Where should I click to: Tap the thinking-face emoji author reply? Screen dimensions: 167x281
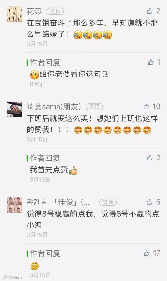(x=34, y=266)
